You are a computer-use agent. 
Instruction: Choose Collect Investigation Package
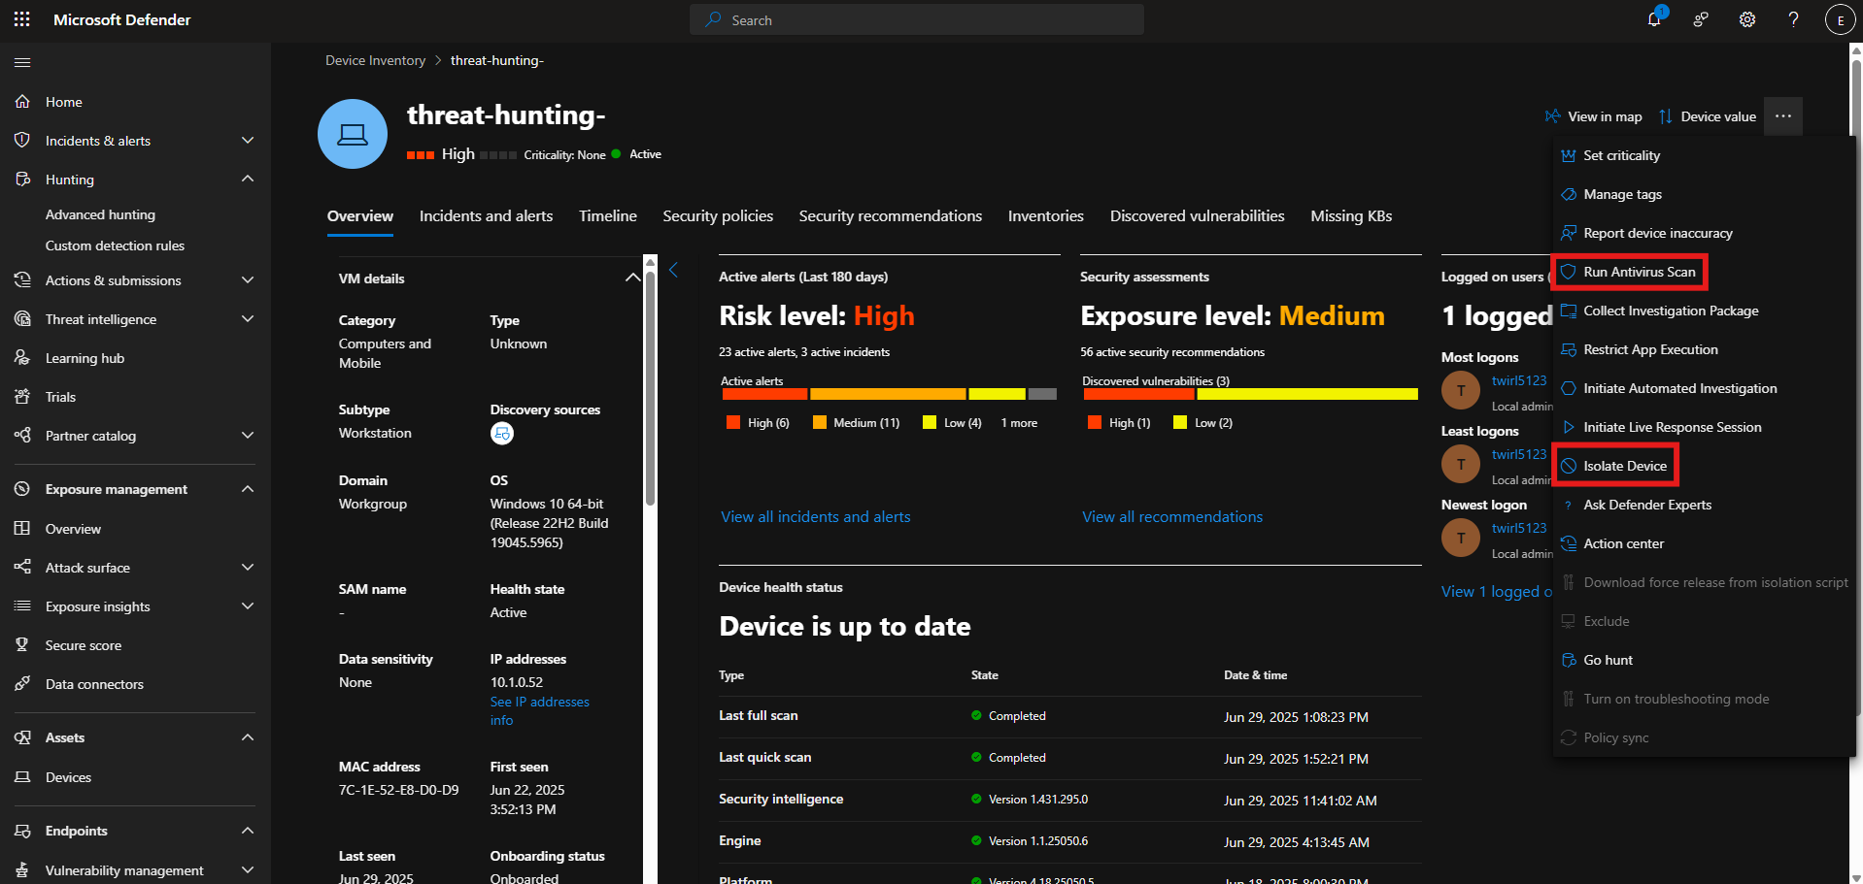pyautogui.click(x=1672, y=311)
